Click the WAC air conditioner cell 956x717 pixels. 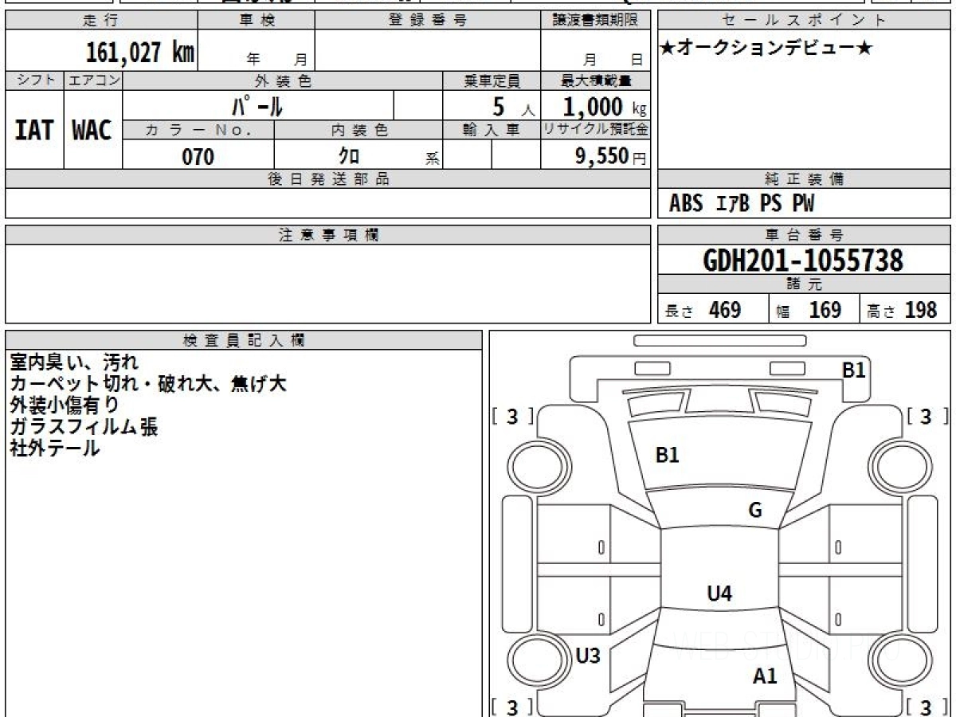(92, 130)
